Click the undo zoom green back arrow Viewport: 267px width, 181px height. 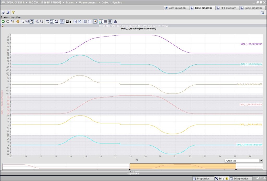pyautogui.click(x=3, y=21)
